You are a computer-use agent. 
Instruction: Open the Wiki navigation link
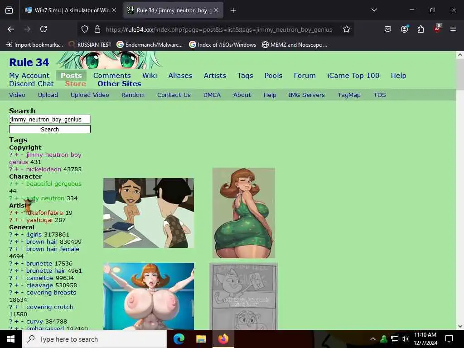tap(150, 76)
